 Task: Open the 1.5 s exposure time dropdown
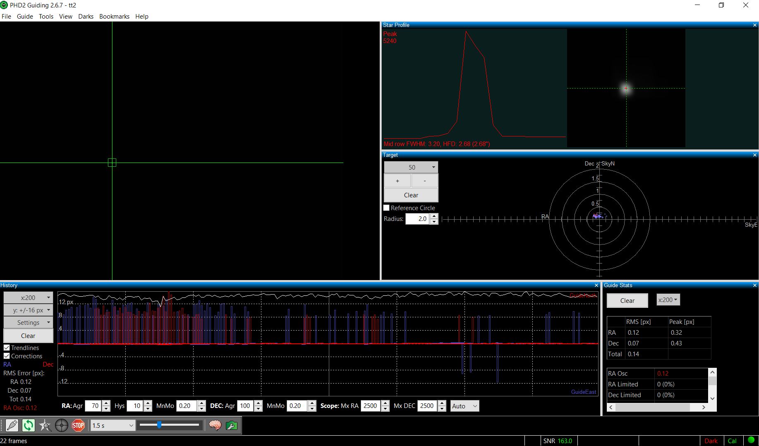pyautogui.click(x=113, y=425)
